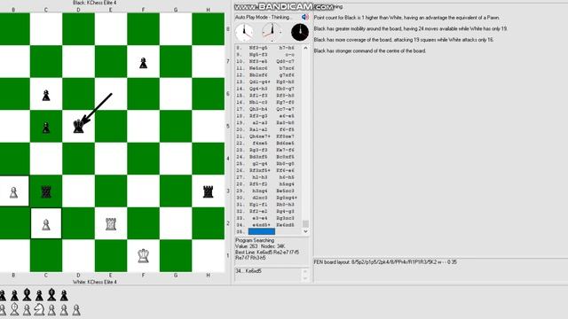Select the black king on d5
568x319 pixels.
pos(78,127)
